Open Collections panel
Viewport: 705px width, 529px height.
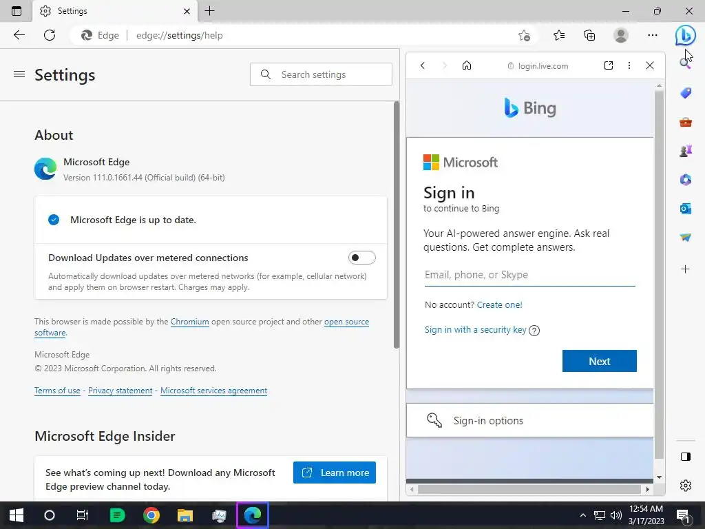click(589, 35)
